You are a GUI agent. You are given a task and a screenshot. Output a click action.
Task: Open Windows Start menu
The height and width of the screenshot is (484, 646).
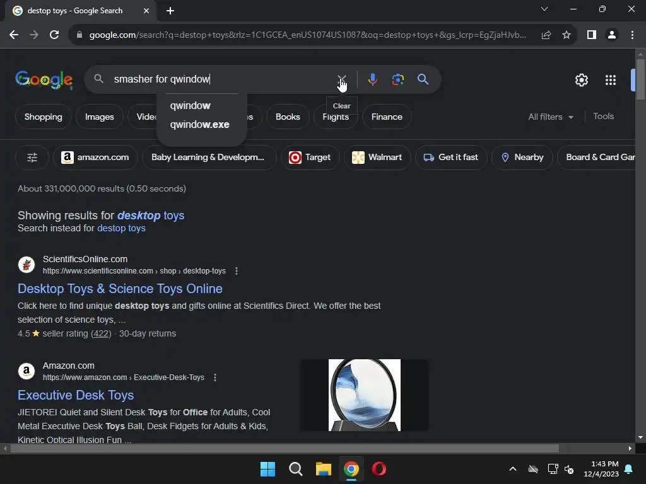[x=267, y=469]
